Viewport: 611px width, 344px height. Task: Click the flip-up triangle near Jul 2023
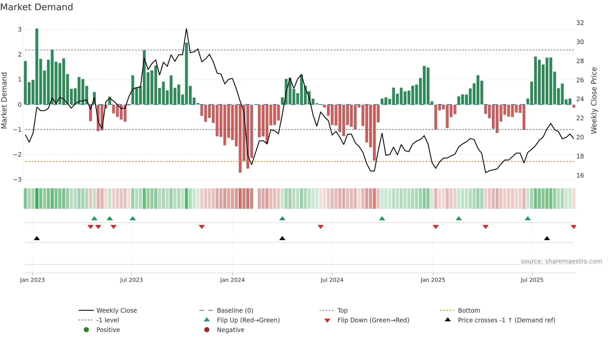[x=133, y=218]
